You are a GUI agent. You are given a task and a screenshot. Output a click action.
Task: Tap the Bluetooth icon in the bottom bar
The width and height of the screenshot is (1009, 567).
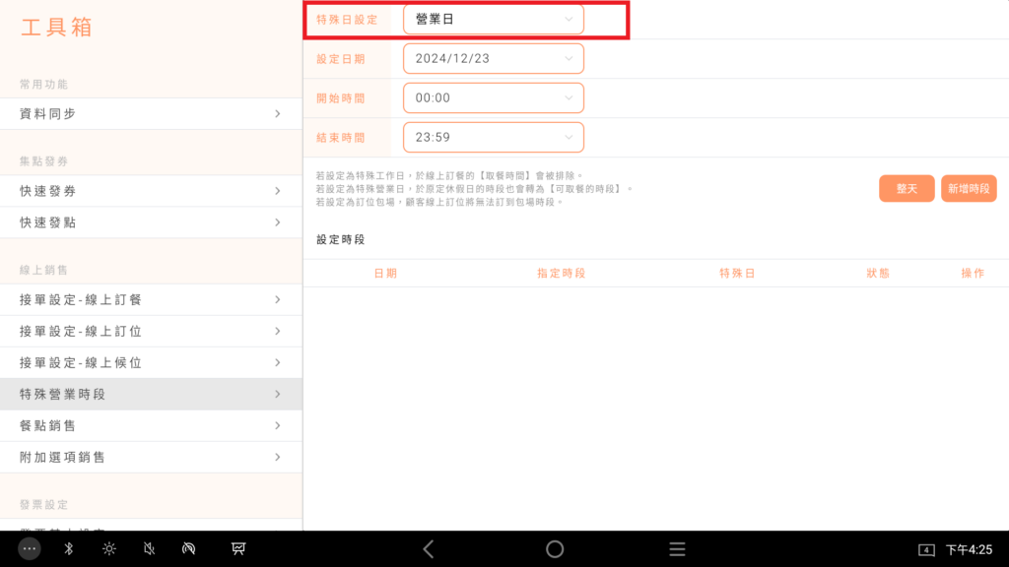(x=69, y=549)
